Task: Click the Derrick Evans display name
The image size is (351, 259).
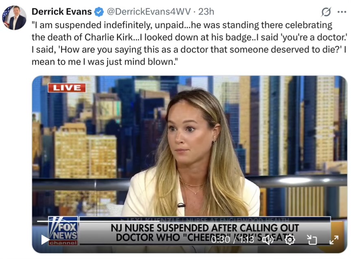Action: tap(61, 12)
